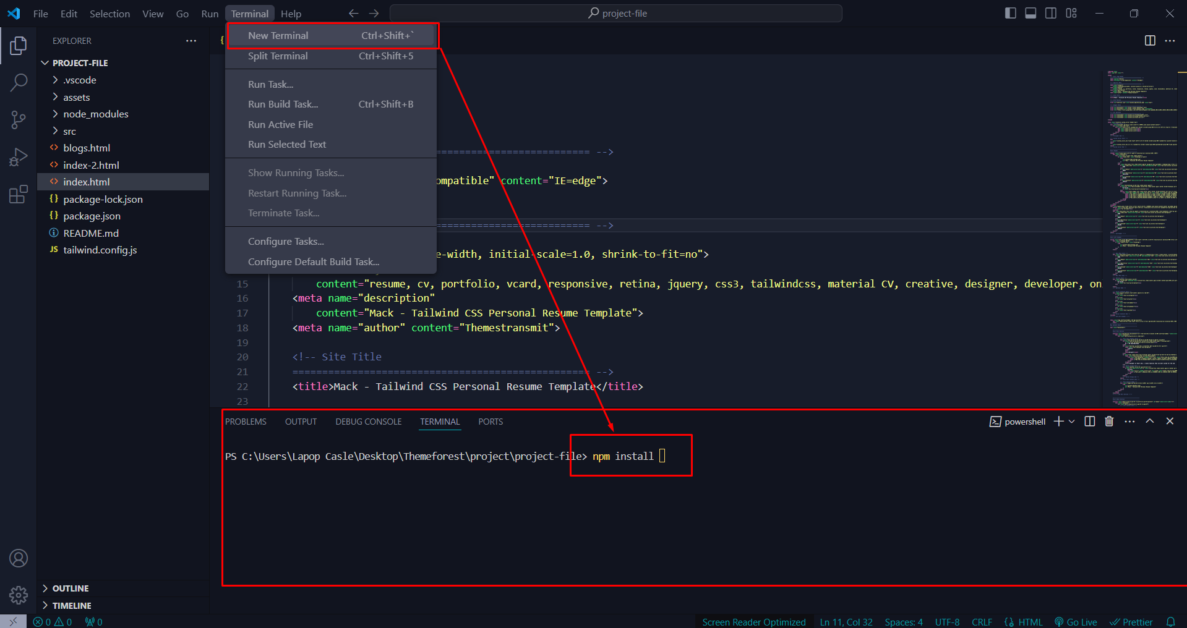This screenshot has width=1187, height=628.
Task: Click ports forwarded indicator in status bar
Action: tap(93, 622)
